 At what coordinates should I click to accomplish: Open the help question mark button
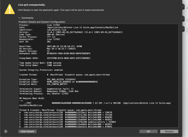(6, 131)
